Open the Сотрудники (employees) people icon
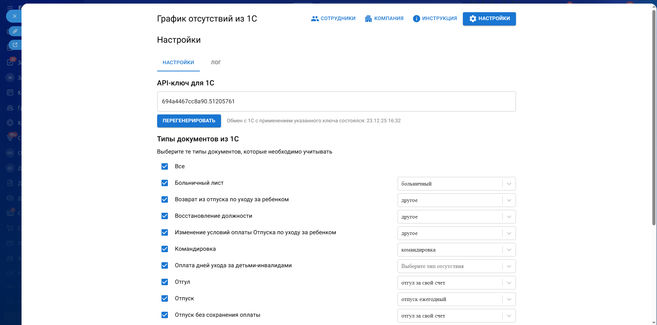Screen dimensions: 657x325 click(315, 19)
